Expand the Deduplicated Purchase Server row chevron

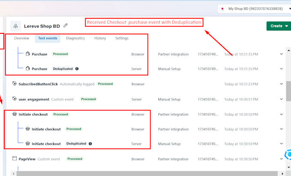281,69
